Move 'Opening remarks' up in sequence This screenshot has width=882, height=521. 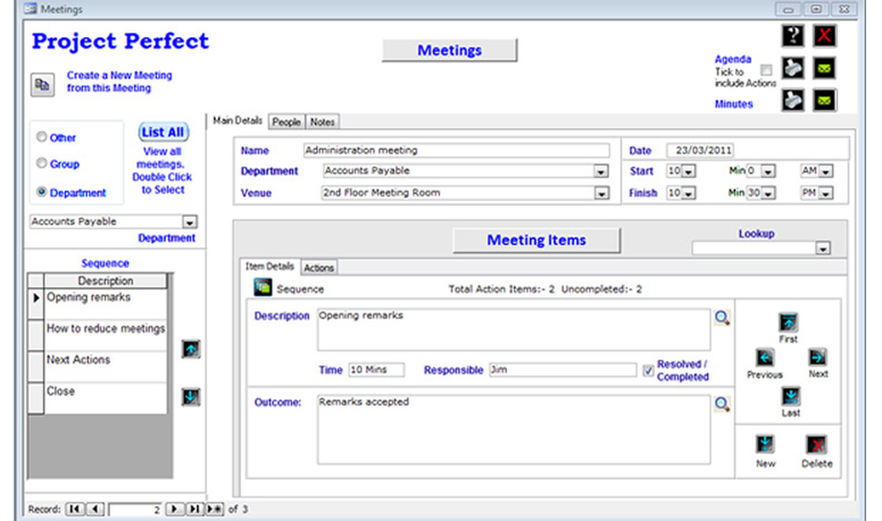click(191, 349)
